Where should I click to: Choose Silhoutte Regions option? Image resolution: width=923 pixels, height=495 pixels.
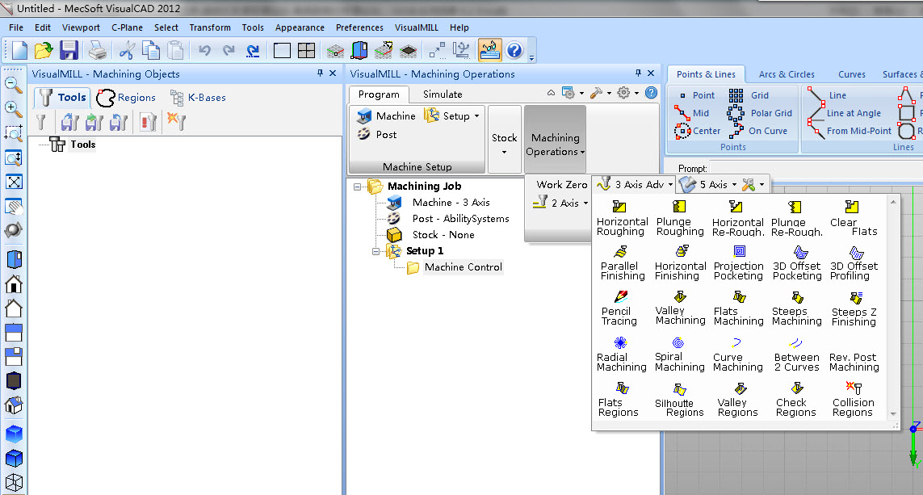679,399
